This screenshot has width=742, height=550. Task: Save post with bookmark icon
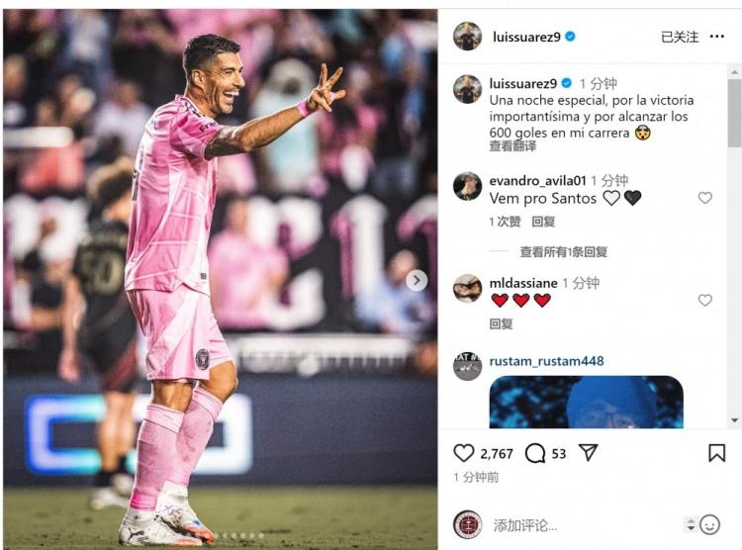[x=716, y=452]
